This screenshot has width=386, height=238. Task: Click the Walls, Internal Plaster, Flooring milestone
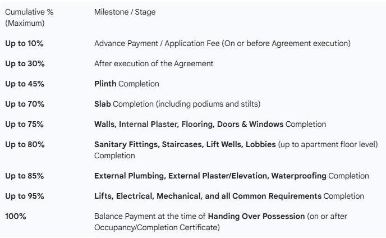pyautogui.click(x=210, y=125)
